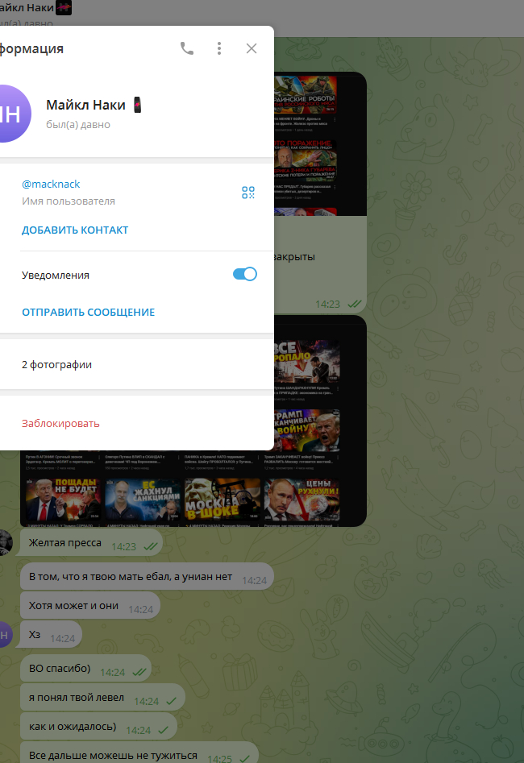Viewport: 524px width, 763px height.
Task: Start a voice call with Майкл Наки
Action: tap(187, 48)
